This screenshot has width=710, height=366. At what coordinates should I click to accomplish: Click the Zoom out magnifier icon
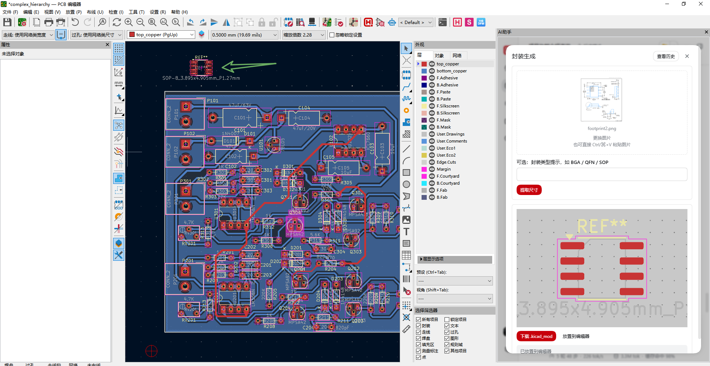tap(141, 22)
